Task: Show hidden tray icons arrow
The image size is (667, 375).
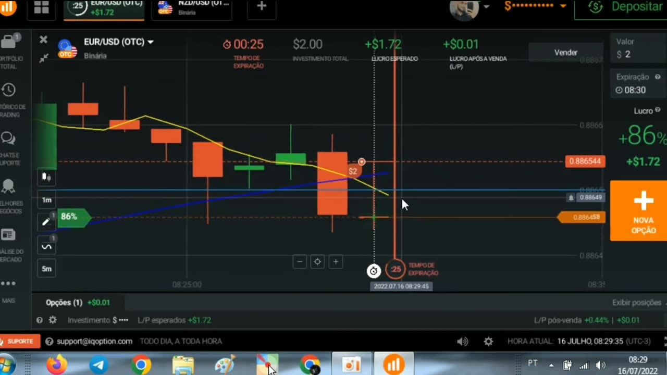Action: click(x=551, y=365)
